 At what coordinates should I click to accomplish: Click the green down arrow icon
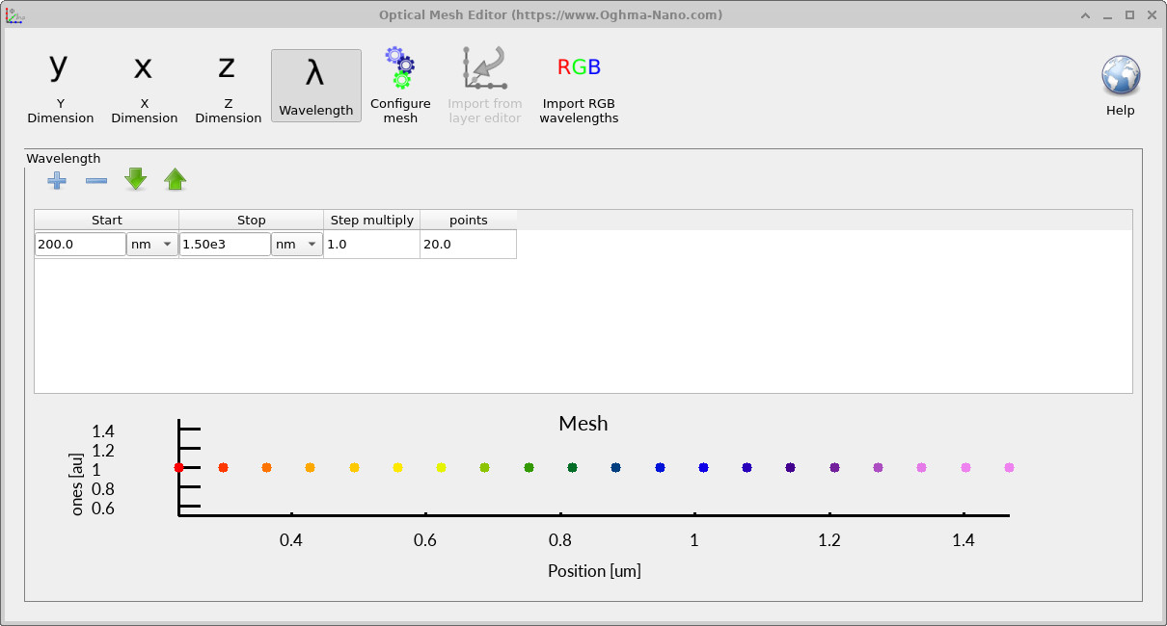pyautogui.click(x=135, y=179)
